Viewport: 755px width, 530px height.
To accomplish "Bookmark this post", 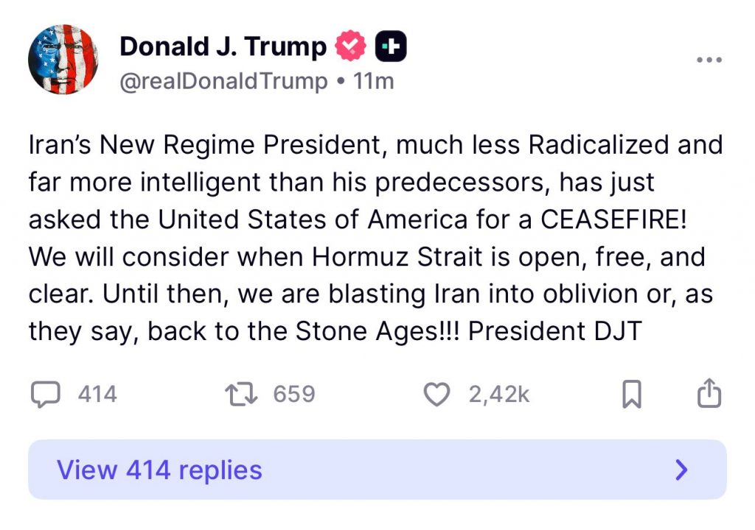I will pos(632,395).
